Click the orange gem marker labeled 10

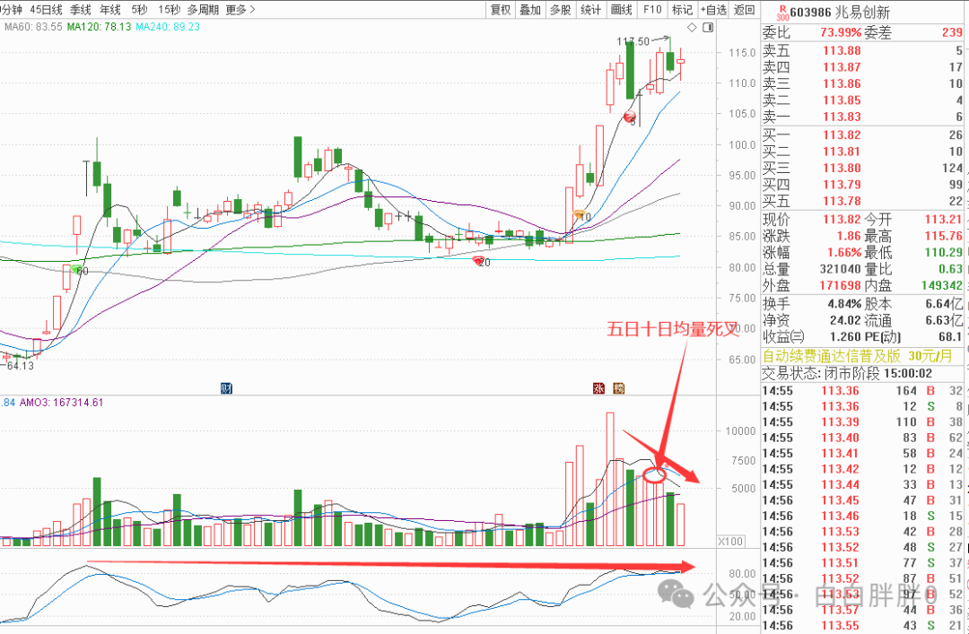pyautogui.click(x=580, y=215)
